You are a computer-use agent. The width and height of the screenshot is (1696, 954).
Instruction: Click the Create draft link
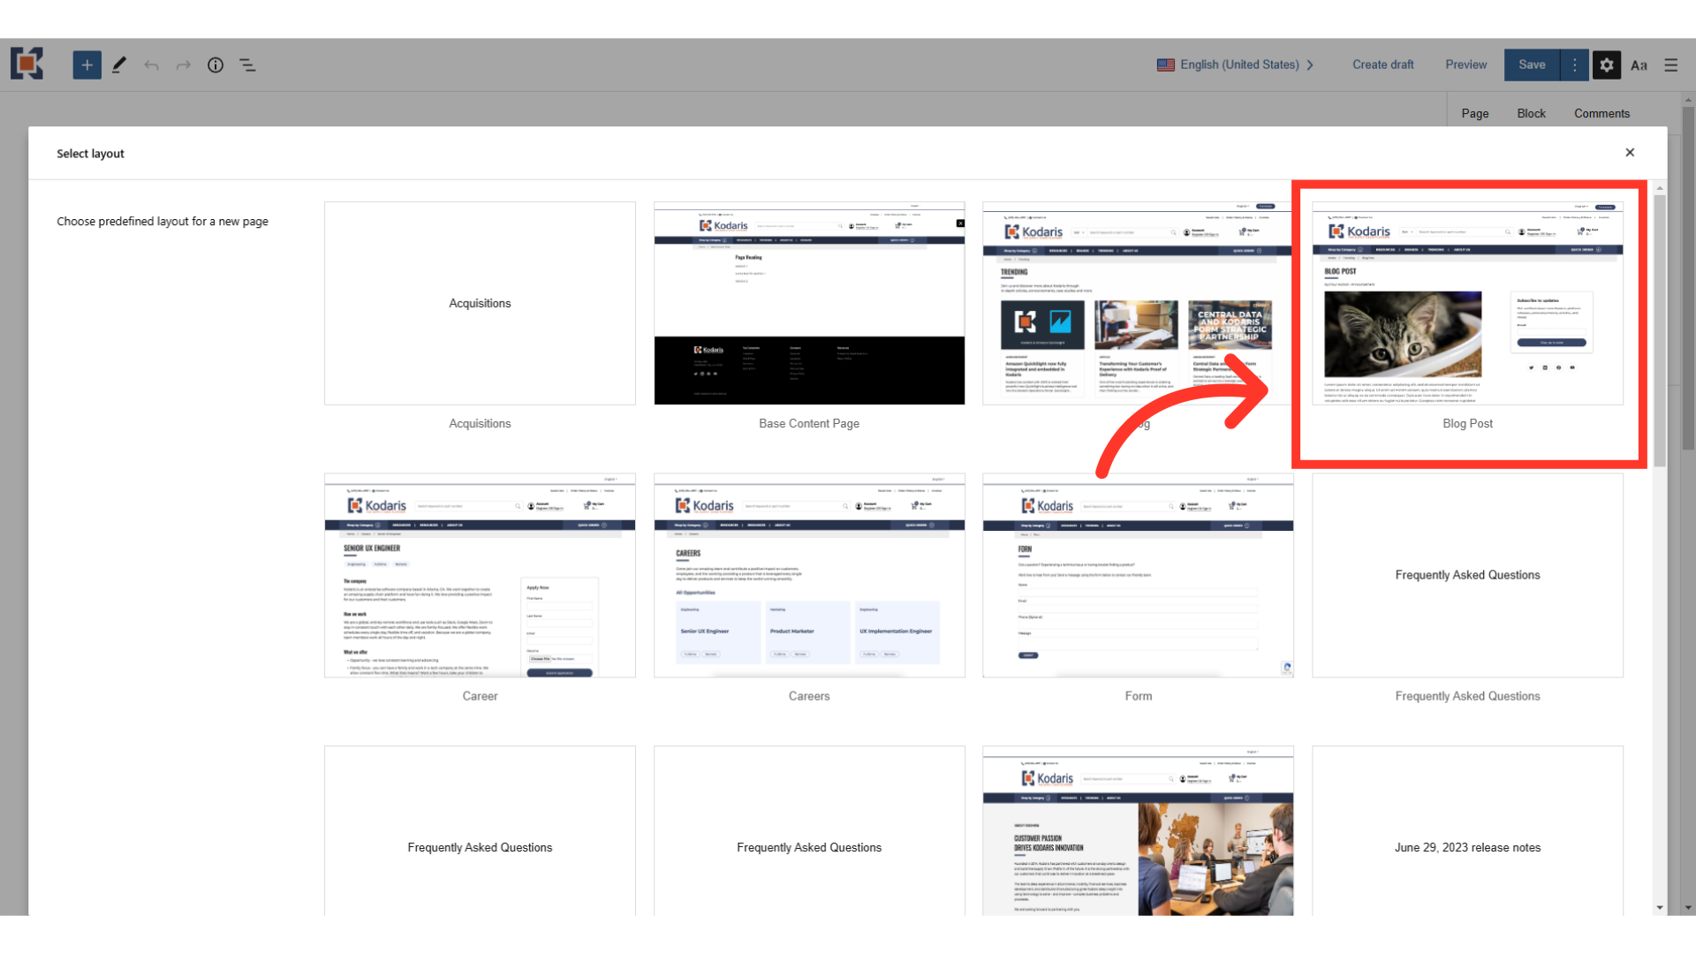tap(1382, 64)
